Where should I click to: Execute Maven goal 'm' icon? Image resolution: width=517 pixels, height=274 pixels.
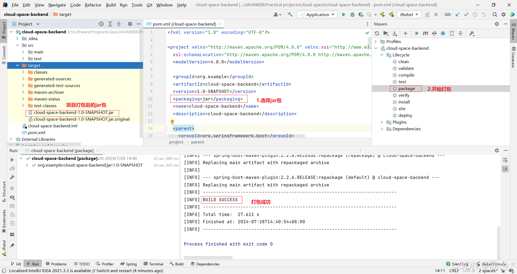pyautogui.click(x=425, y=33)
